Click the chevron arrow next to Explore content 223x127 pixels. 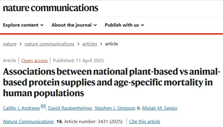[42, 25]
